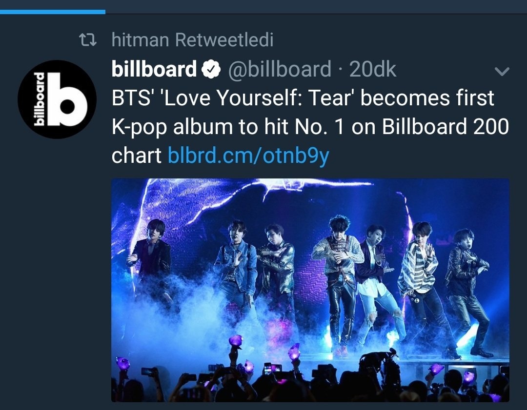Viewport: 527px width, 410px height.
Task: Click the retweet arrows icon
Action: click(x=88, y=39)
